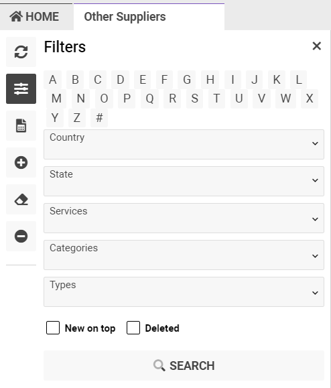Expand the Services dropdown
331x388 pixels.
[184, 218]
